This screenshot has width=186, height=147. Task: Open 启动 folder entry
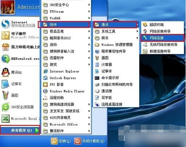(66, 44)
